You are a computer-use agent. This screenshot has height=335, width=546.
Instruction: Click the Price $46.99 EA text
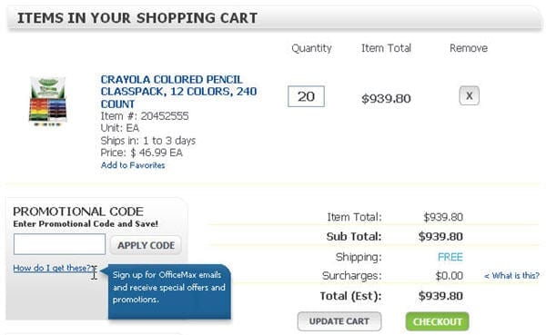tap(141, 153)
